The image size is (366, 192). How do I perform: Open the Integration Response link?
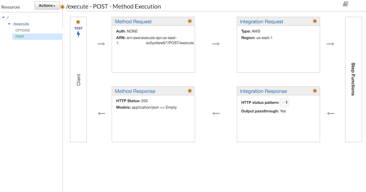click(263, 91)
